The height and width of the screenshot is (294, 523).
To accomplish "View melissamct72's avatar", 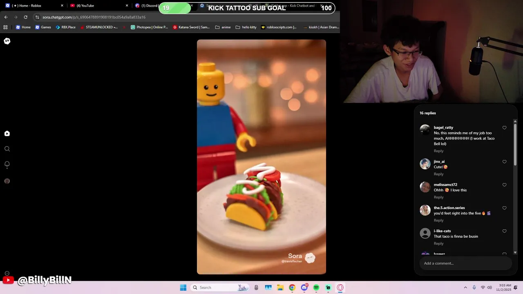I will [x=425, y=187].
